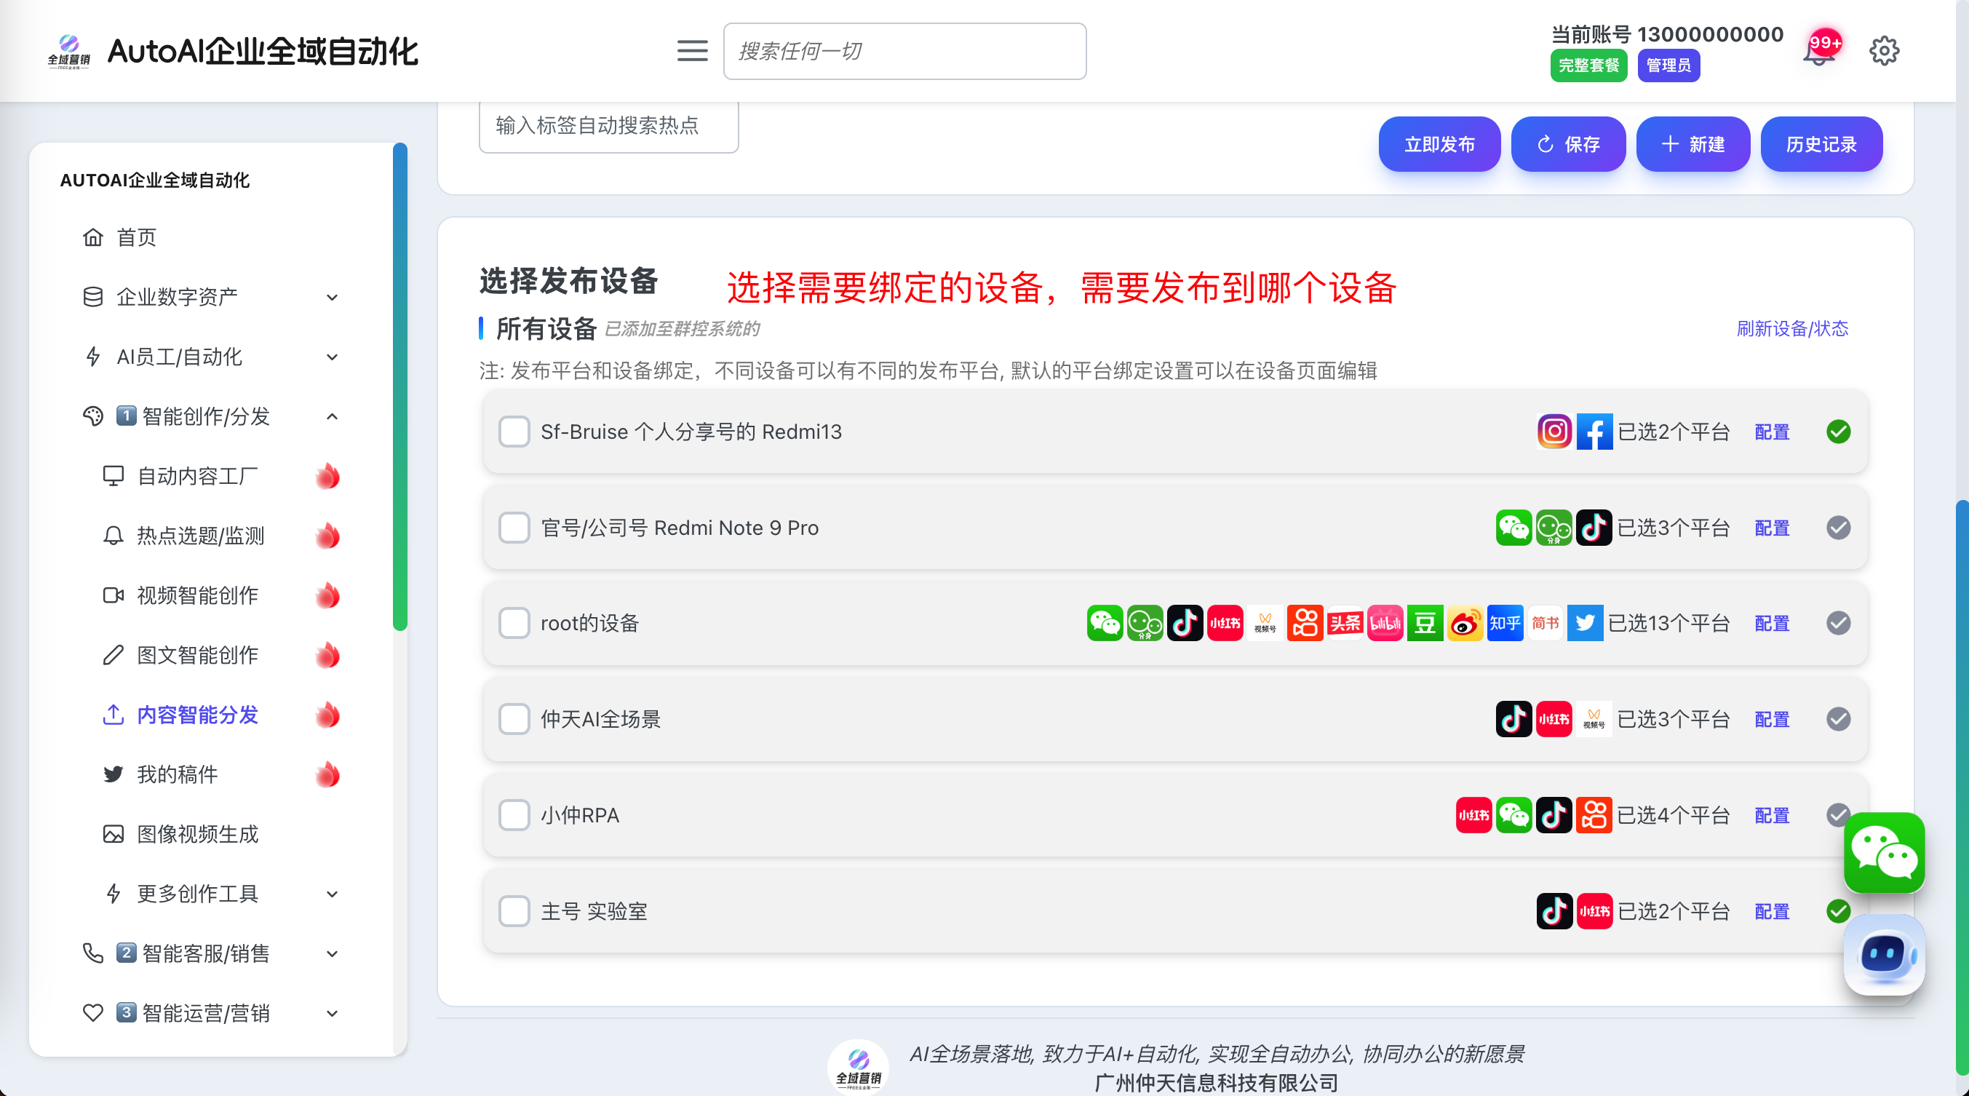Open settings via the gear icon
This screenshot has width=1969, height=1096.
click(x=1883, y=51)
